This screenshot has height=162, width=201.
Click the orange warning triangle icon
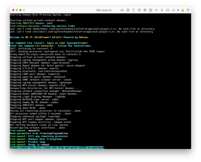(x=183, y=10)
